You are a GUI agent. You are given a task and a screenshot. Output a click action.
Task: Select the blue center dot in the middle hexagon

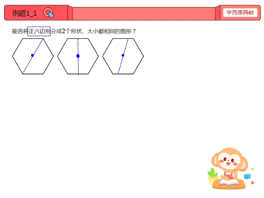78,56
